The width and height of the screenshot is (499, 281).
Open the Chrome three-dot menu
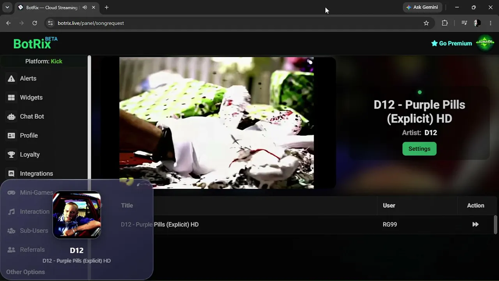tap(490, 23)
